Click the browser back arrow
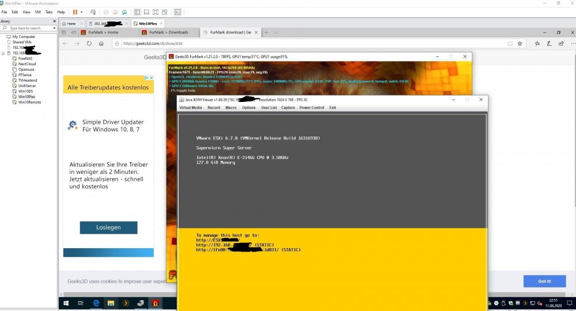 click(65, 43)
